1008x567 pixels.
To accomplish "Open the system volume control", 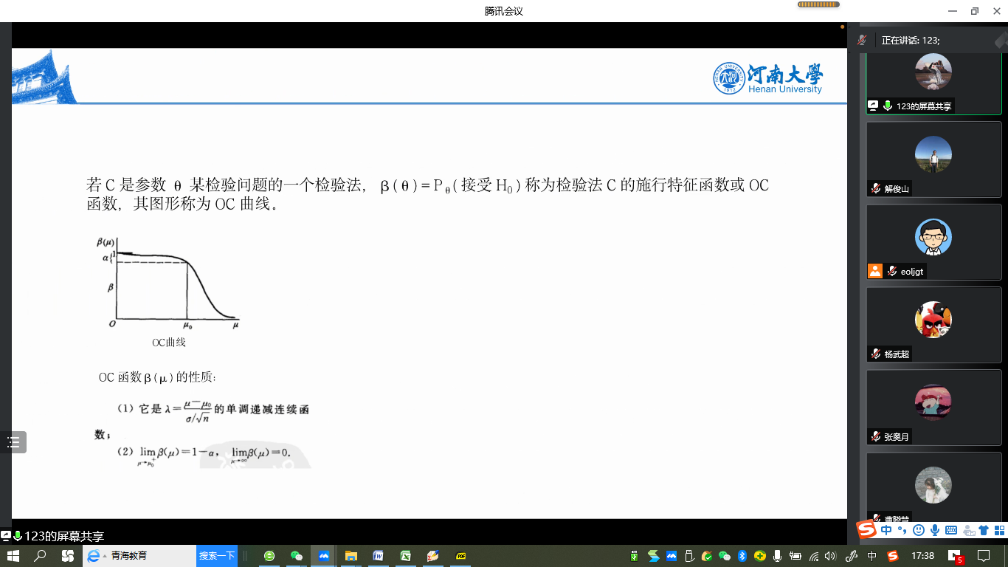I will click(x=830, y=556).
